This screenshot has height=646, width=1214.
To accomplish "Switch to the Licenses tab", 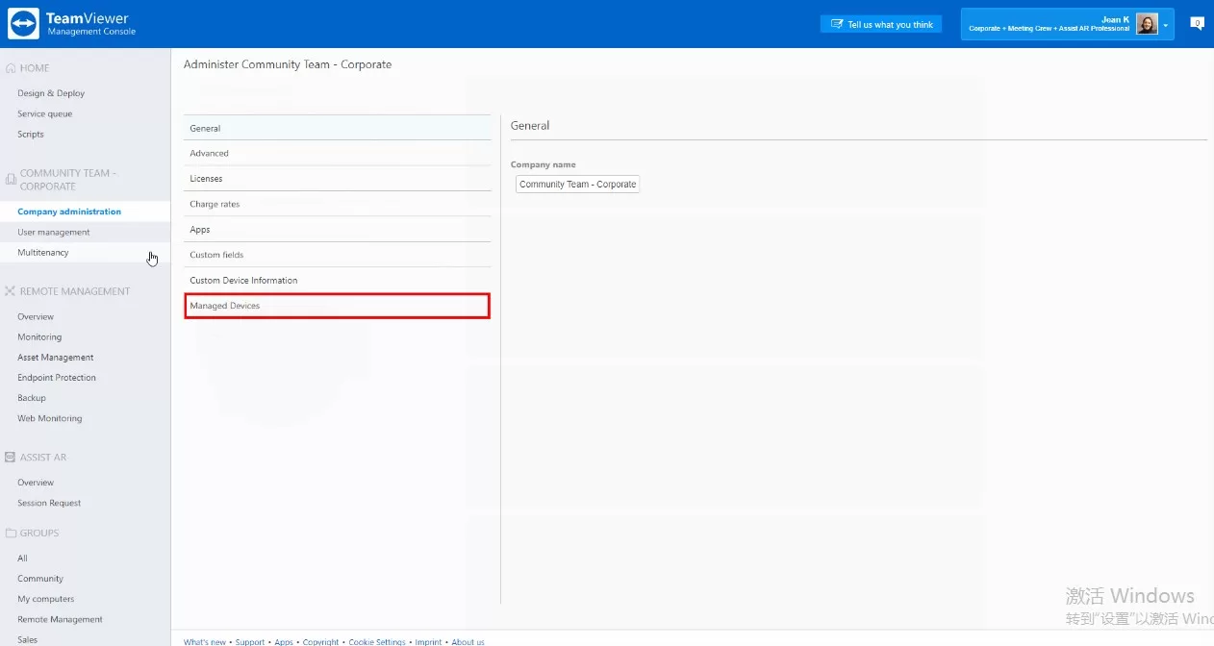I will click(337, 179).
